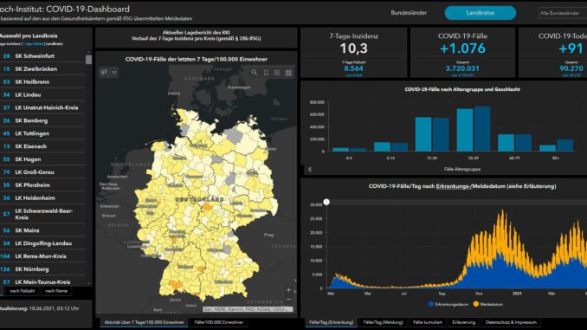The width and height of the screenshot is (587, 330).
Task: Open Datenschutz & Impressum tab
Action: coord(511,322)
